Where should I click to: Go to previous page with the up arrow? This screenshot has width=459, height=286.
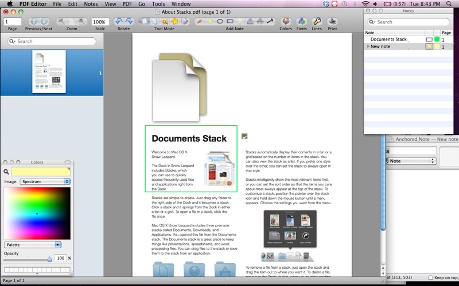coord(34,21)
